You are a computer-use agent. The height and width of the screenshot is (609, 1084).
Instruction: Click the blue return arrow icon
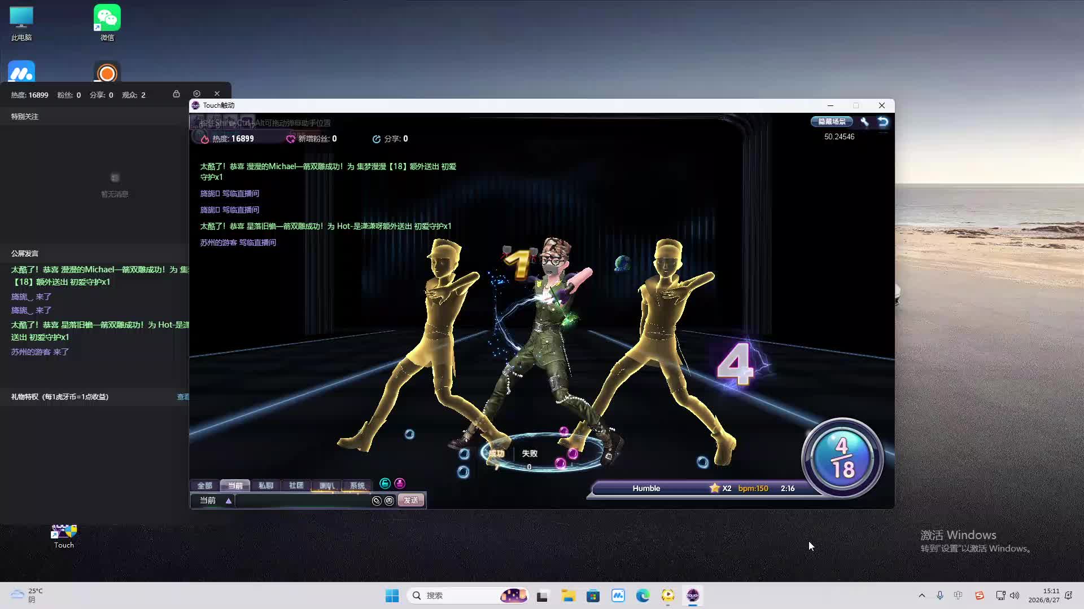883,122
